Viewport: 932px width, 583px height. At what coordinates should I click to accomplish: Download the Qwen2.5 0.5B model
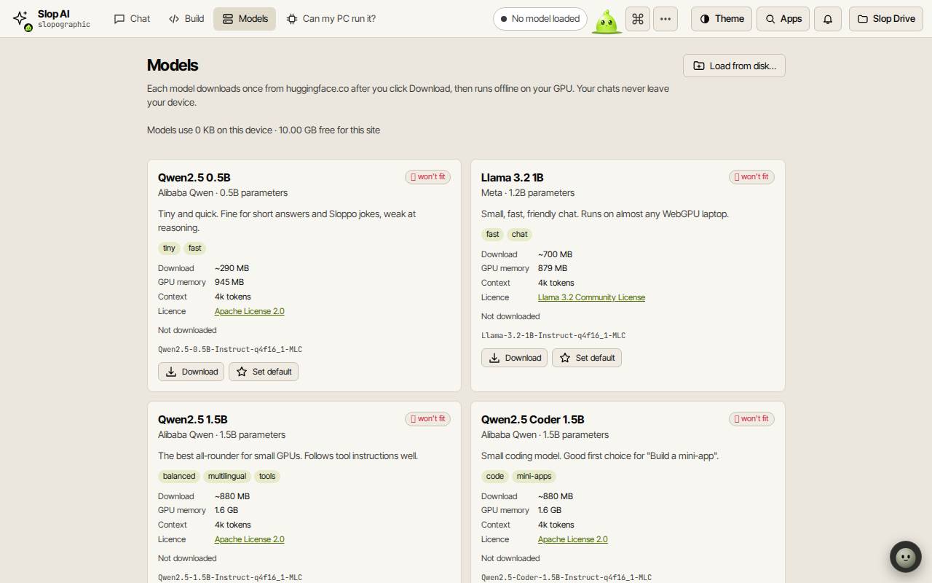[x=191, y=372]
